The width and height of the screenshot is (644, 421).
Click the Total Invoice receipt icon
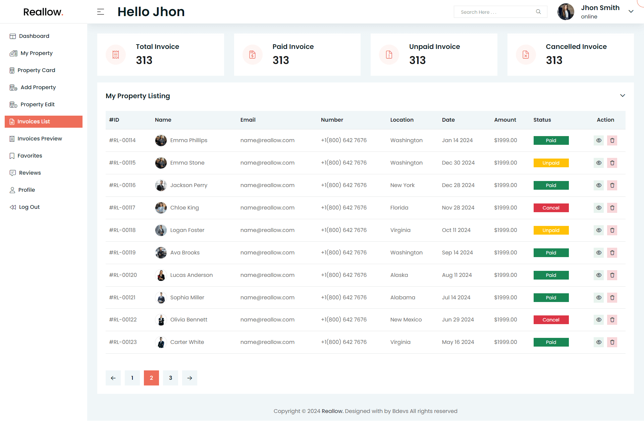[x=116, y=55]
